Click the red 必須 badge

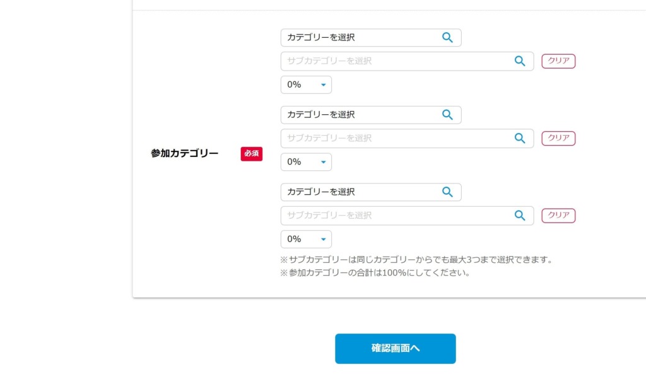tap(251, 154)
